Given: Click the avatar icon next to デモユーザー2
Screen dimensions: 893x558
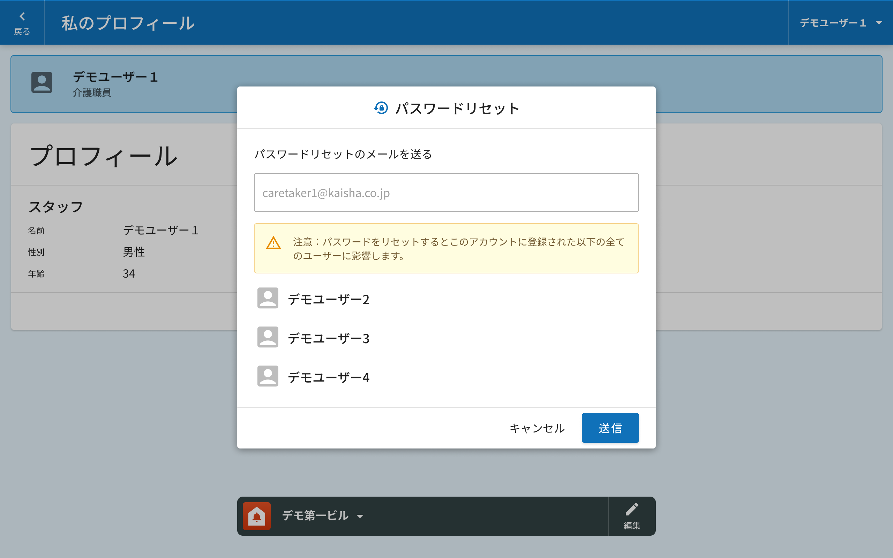Looking at the screenshot, I should coord(268,298).
